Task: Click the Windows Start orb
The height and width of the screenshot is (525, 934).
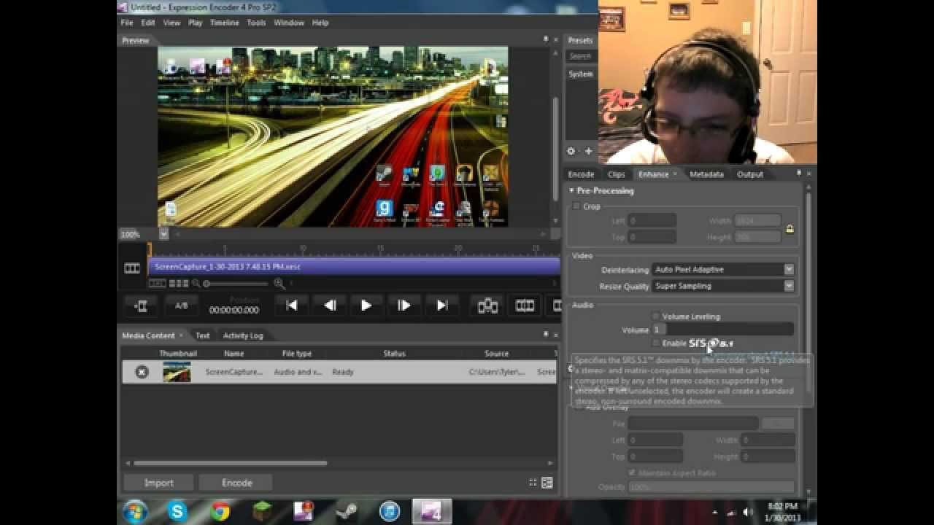Action: click(136, 511)
